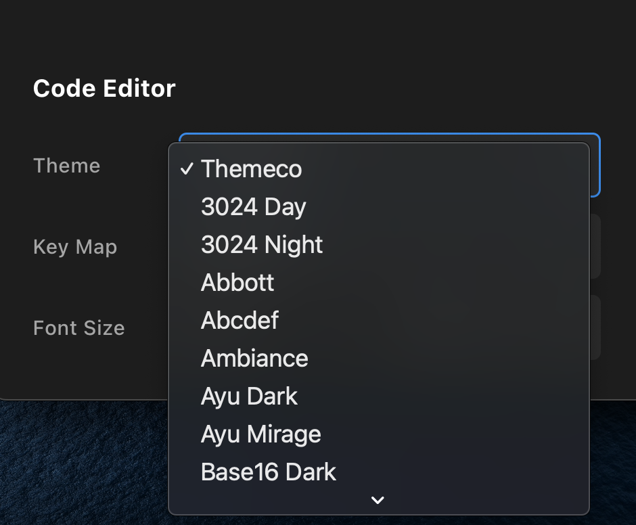Choose the 3024 Day theme
The height and width of the screenshot is (525, 636).
coord(253,207)
